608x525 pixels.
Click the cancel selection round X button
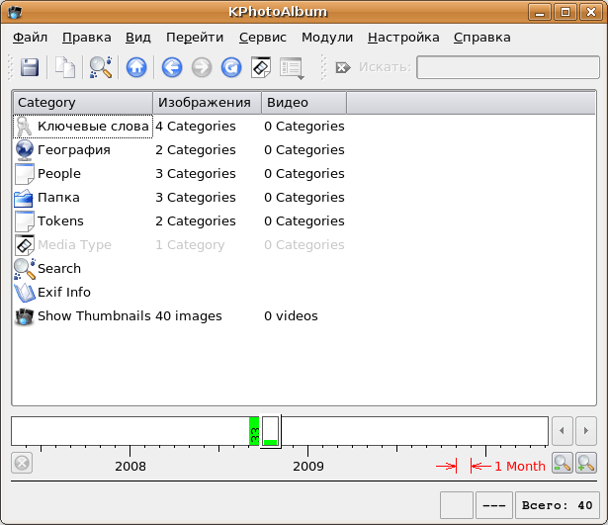tap(22, 463)
